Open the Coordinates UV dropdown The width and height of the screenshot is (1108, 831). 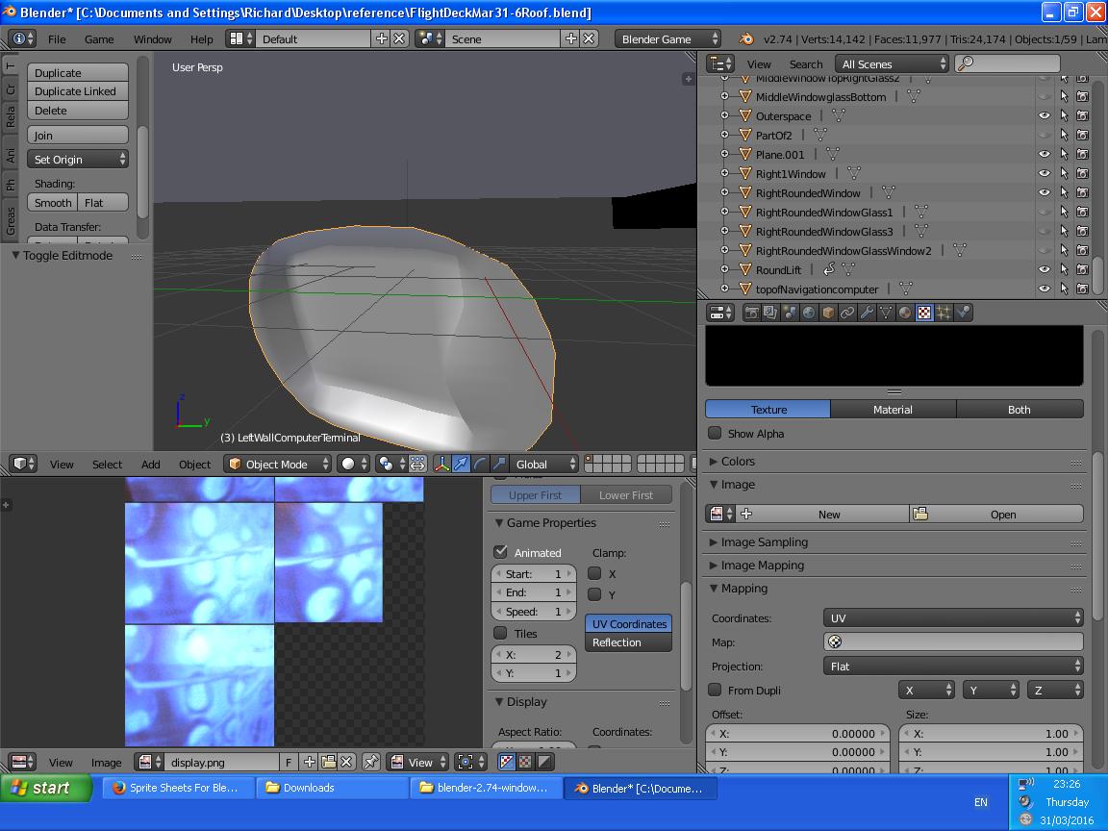pyautogui.click(x=952, y=617)
